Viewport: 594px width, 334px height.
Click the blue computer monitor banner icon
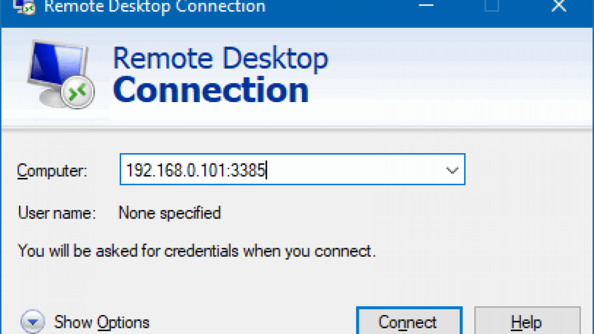tap(60, 74)
